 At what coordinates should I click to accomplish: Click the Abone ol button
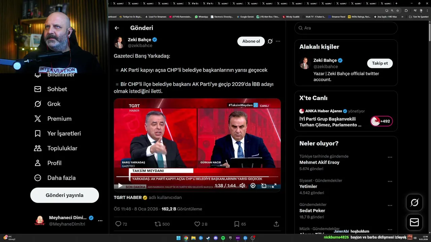click(x=251, y=41)
